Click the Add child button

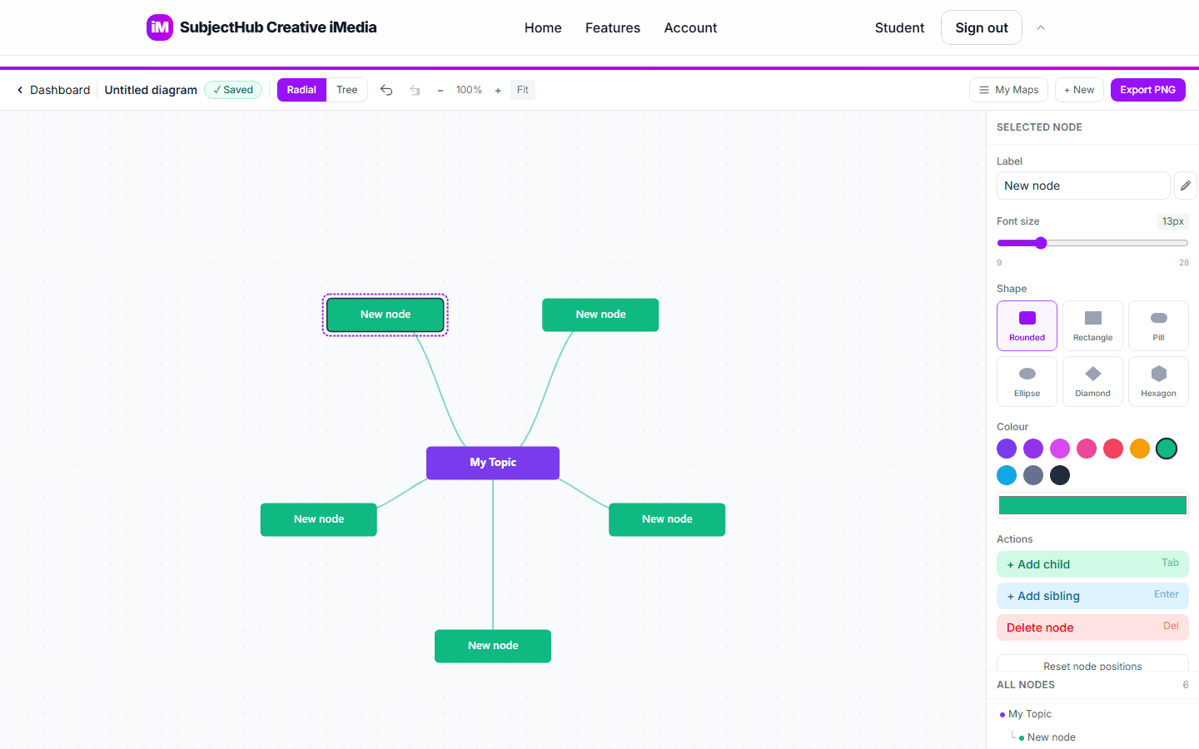(1092, 564)
